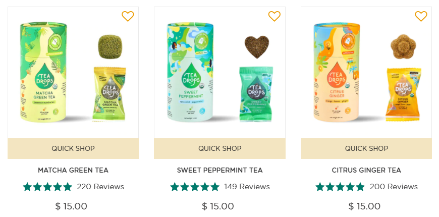
Task: Open Quick Shop for Citrus Ginger Tea
Action: (x=366, y=148)
